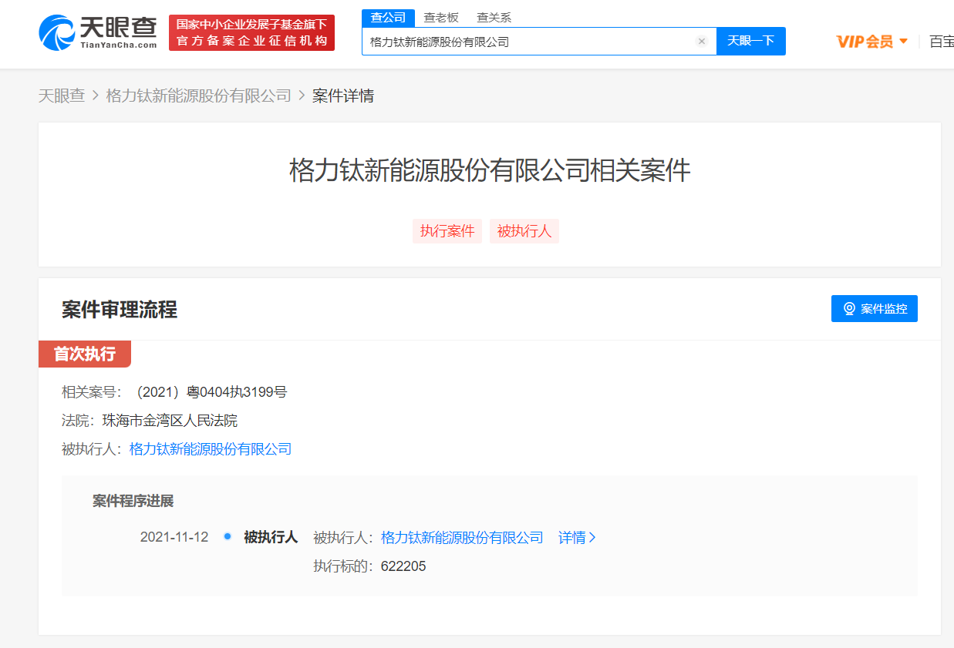Image resolution: width=954 pixels, height=648 pixels.
Task: Click the 首次执行 stage label
Action: [85, 354]
